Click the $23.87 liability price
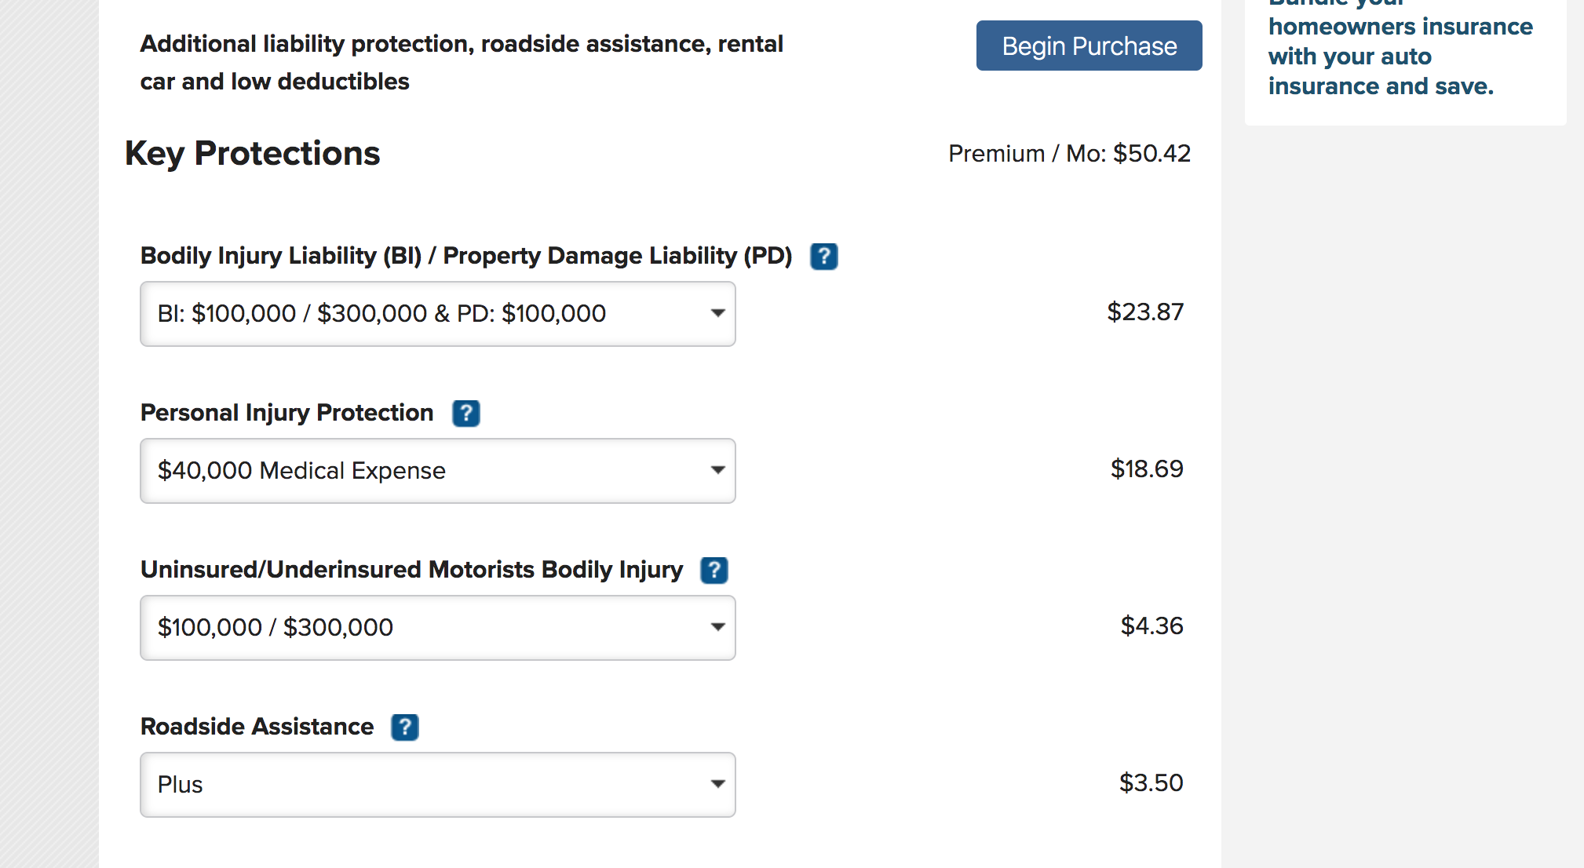The height and width of the screenshot is (868, 1584). click(1144, 312)
